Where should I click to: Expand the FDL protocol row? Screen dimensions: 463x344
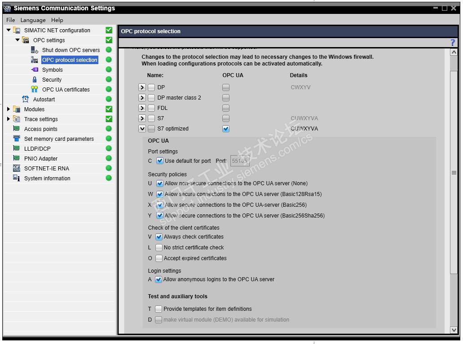coord(142,108)
